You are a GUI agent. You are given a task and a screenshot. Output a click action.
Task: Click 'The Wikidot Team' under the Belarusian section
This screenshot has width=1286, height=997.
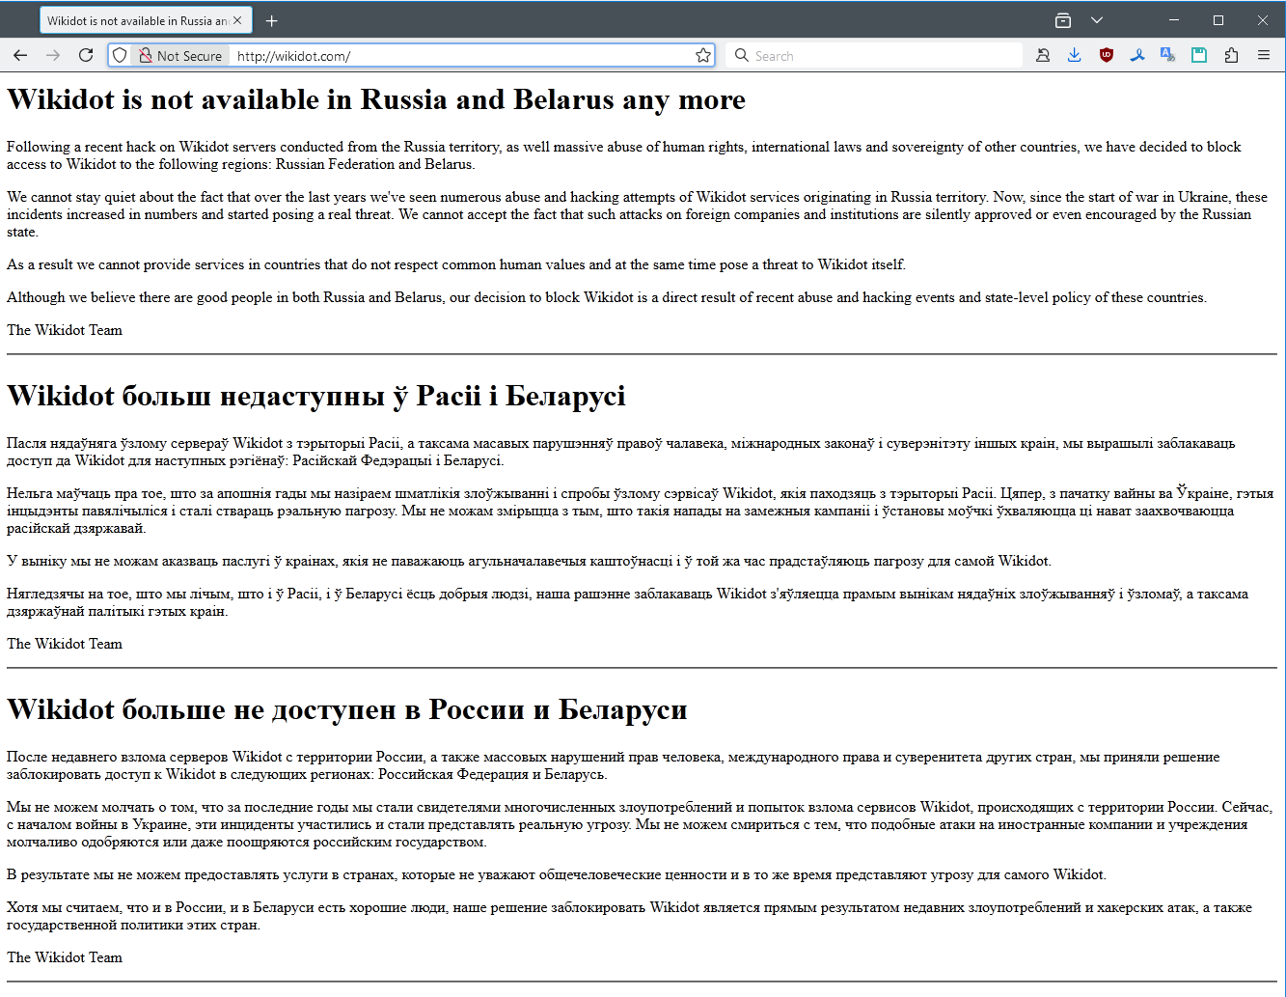[65, 644]
